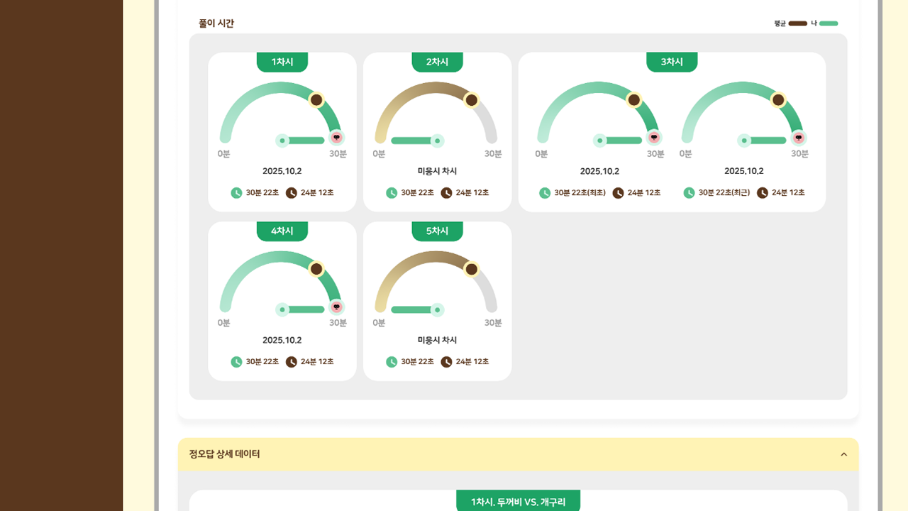
Task: Click the 정오답 상세 데이터 header title
Action: click(224, 454)
